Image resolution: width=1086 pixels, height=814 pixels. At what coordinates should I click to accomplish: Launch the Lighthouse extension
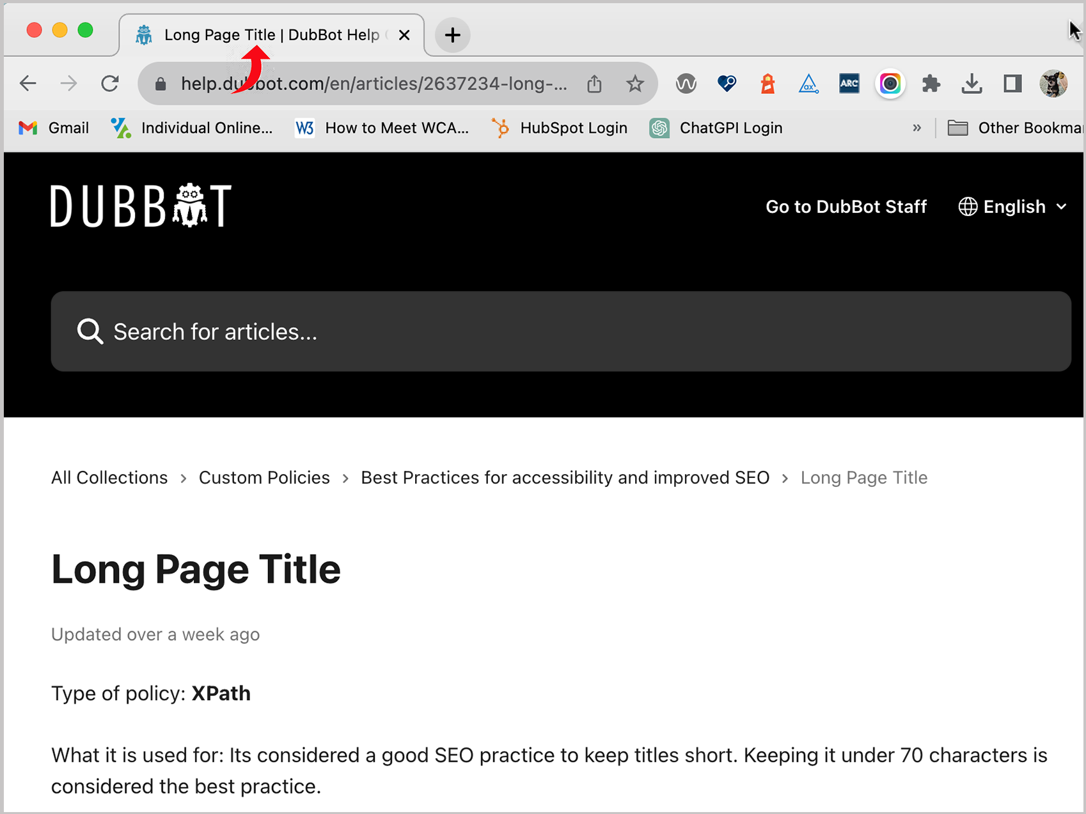pos(767,83)
